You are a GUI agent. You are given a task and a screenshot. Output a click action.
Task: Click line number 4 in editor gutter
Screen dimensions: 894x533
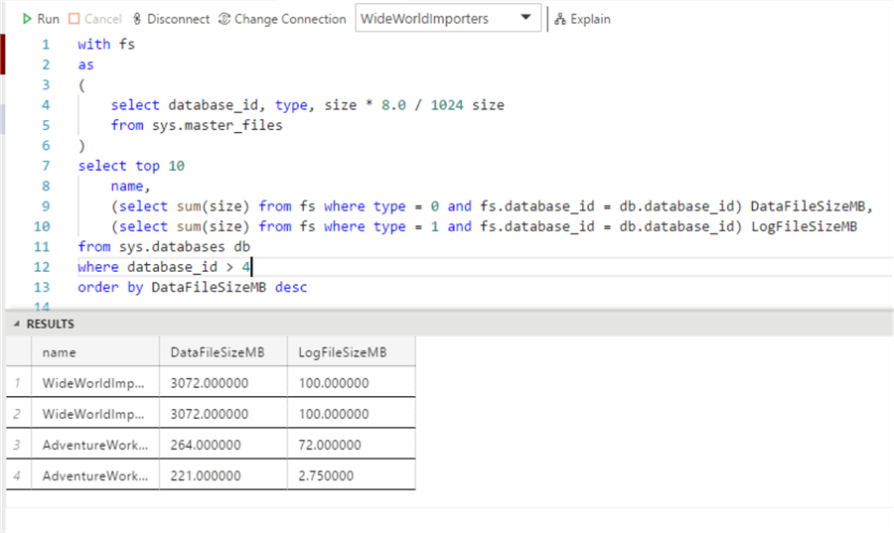45,105
